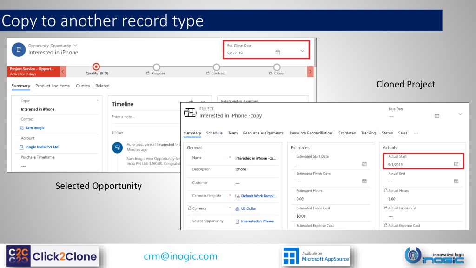Viewport: 476px width, 268px height.
Task: Expand the Project header chevron
Action: pos(460,114)
